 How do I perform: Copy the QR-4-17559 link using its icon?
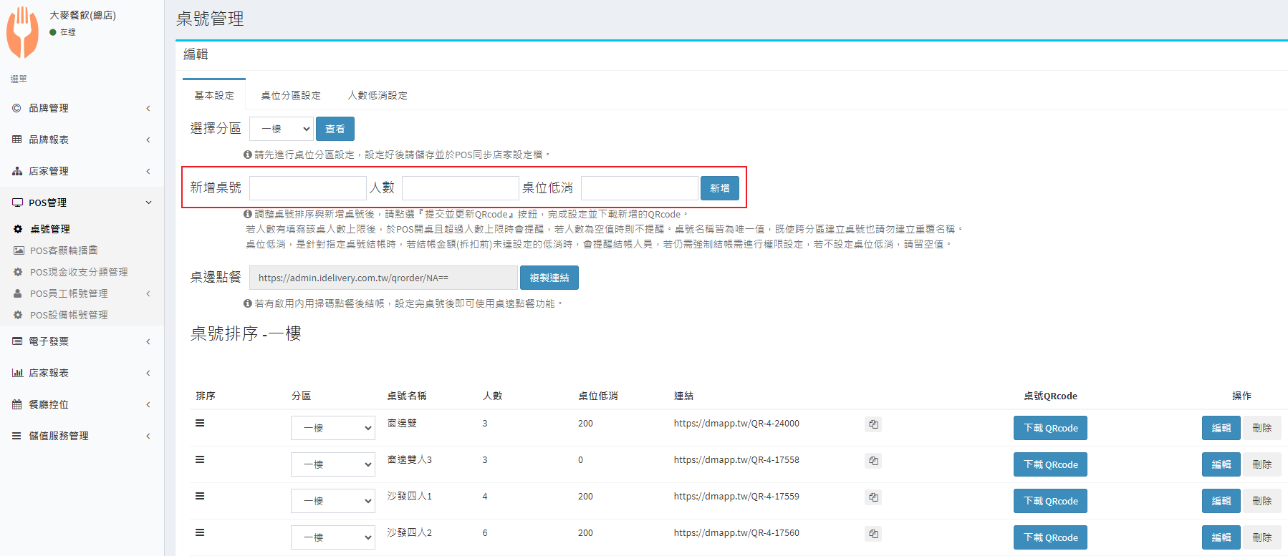click(873, 497)
